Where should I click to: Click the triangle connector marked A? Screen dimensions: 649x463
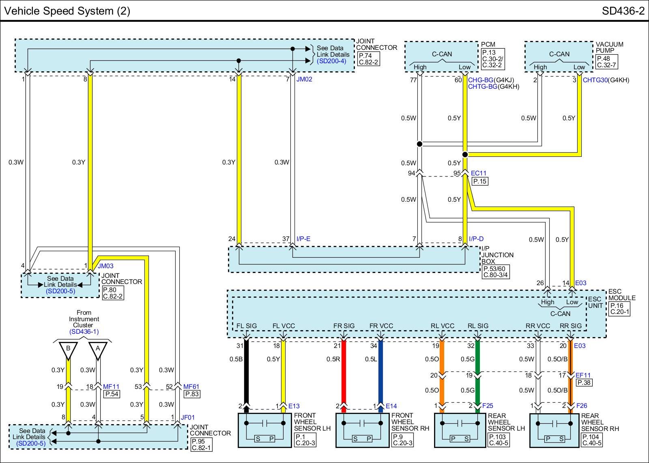click(98, 350)
